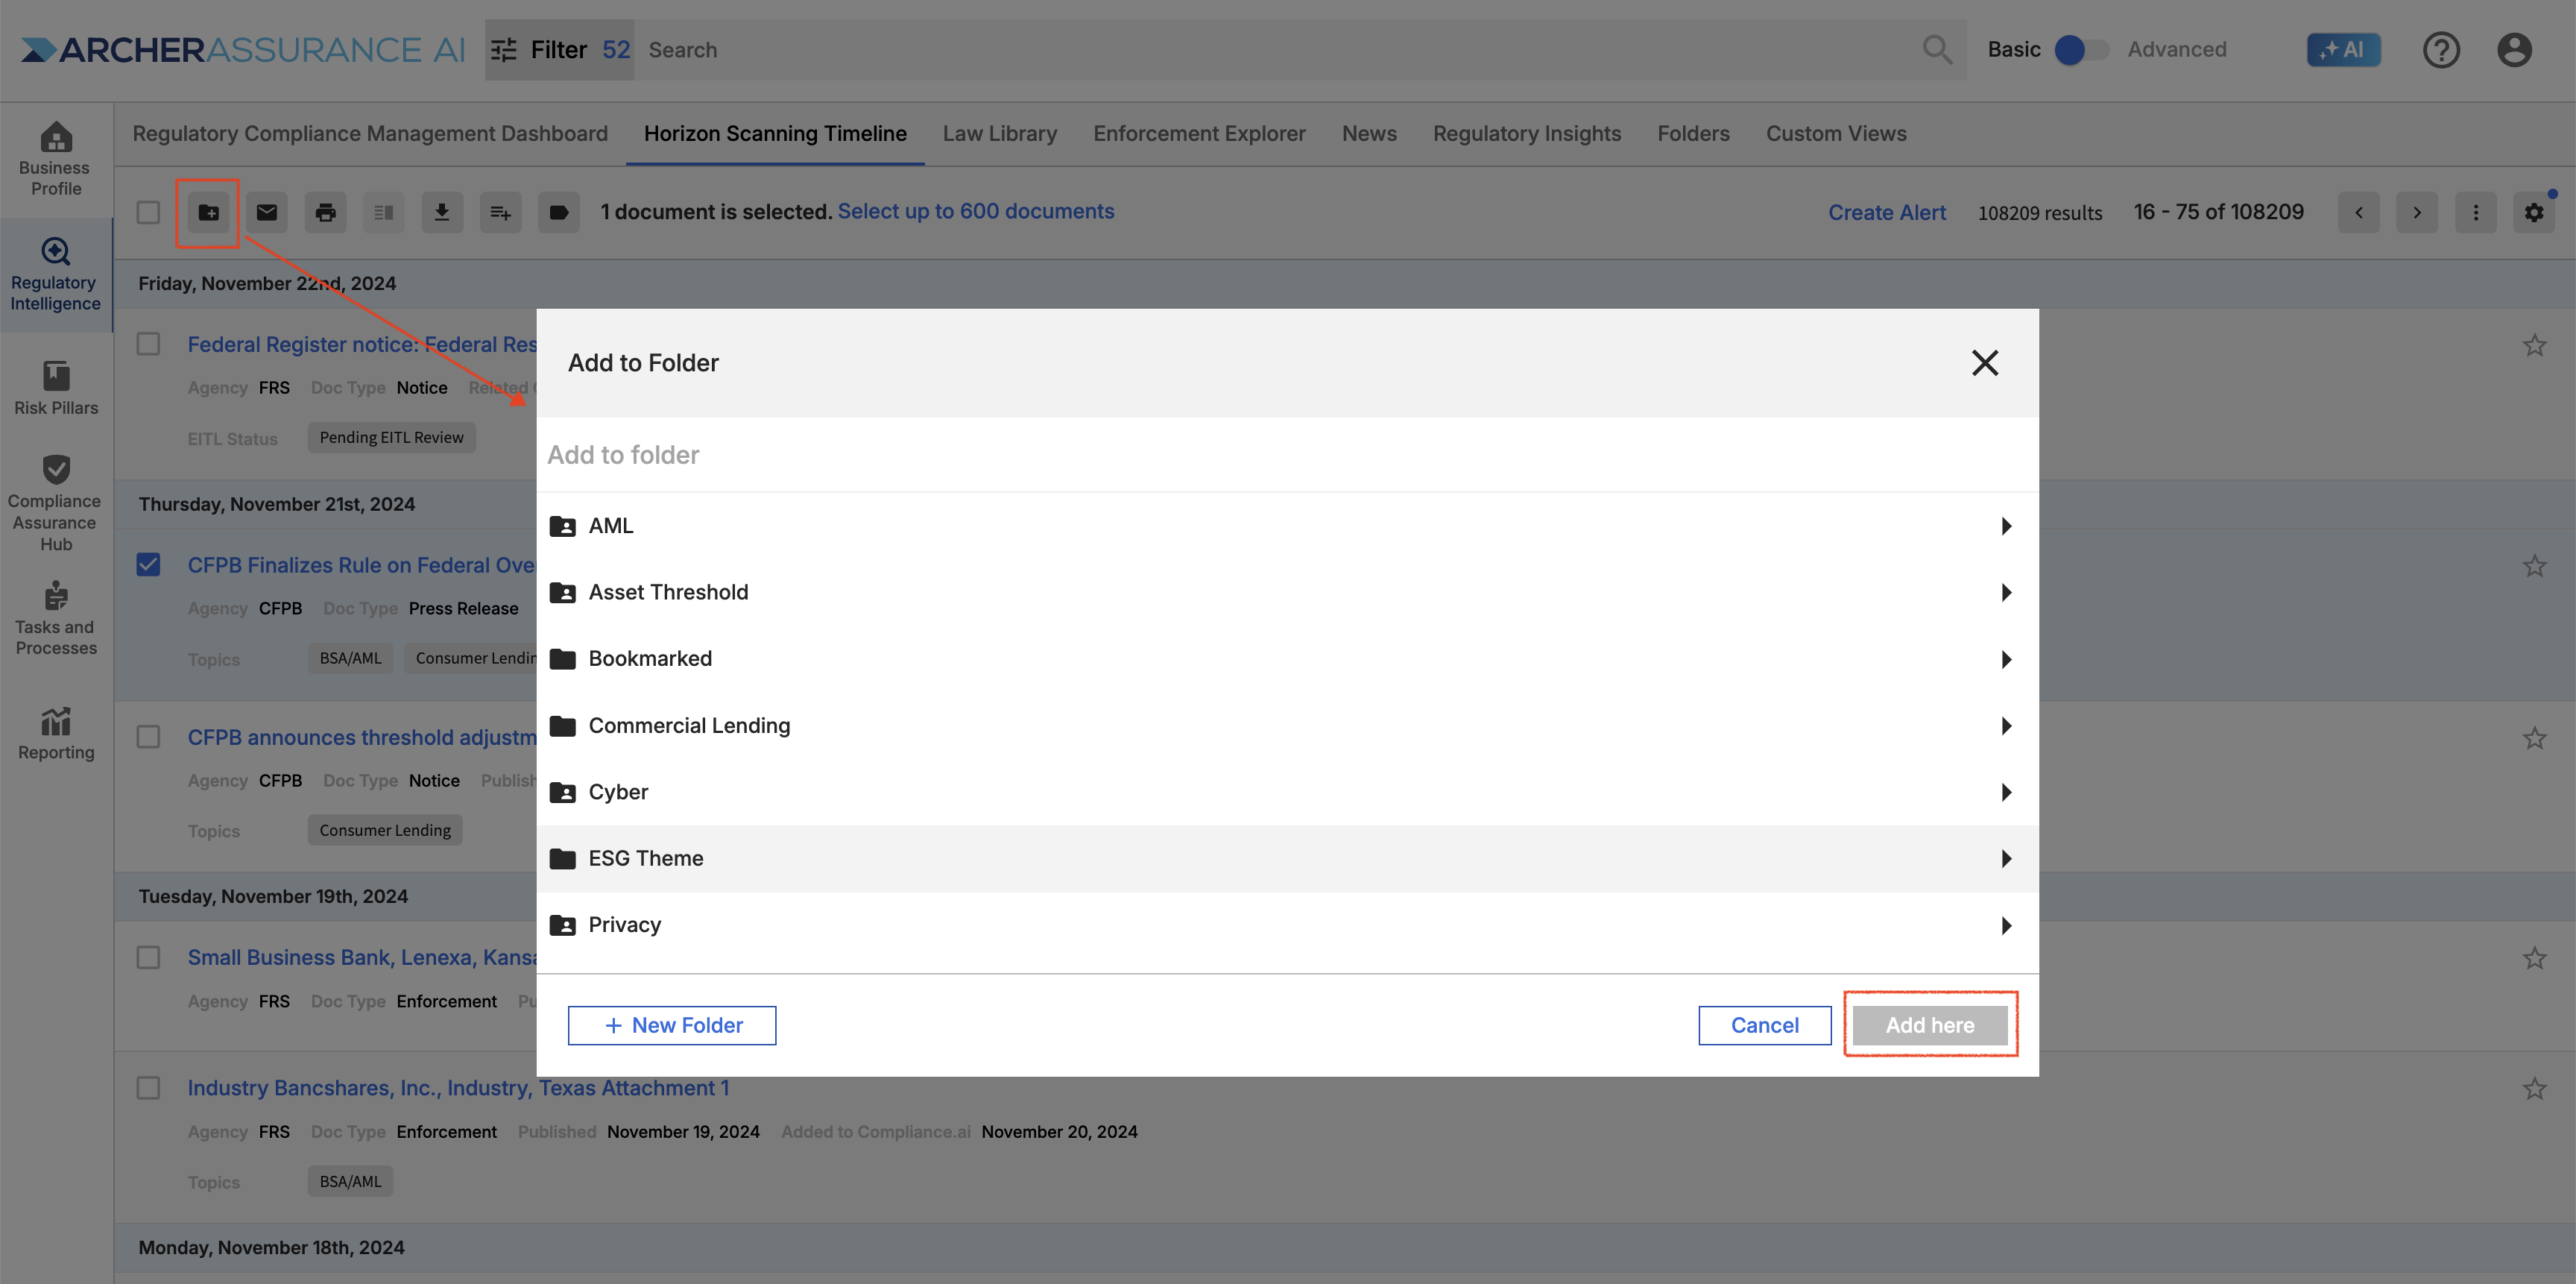This screenshot has height=1284, width=2576.
Task: Check the CFPB announces threshold checkbox
Action: tap(148, 737)
